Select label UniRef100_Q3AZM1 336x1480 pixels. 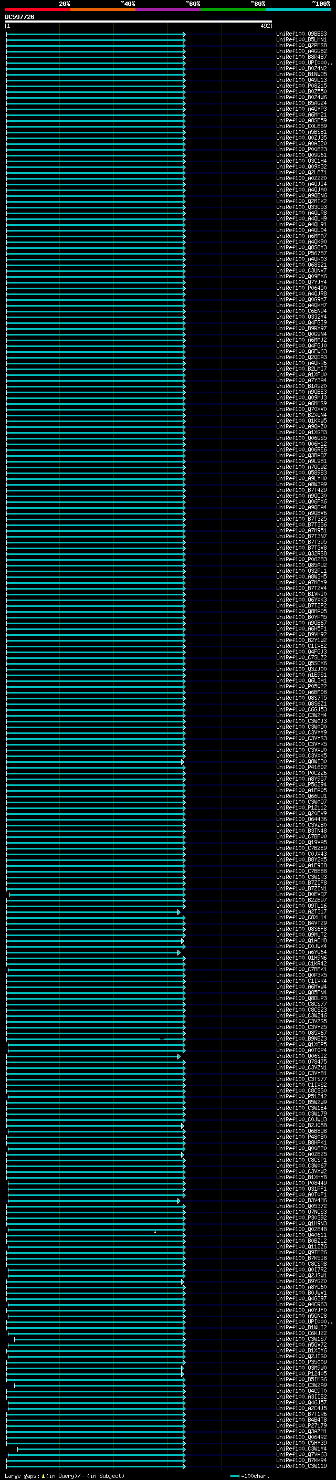coord(301,1431)
